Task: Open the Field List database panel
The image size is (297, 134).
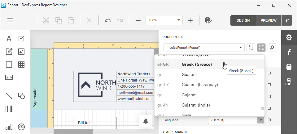Action: tap(289, 67)
